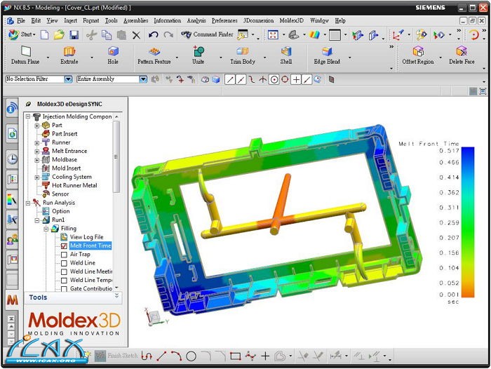Screen dimensions: 491x369
Task: Select the Datum Plane tool
Action: [x=25, y=55]
